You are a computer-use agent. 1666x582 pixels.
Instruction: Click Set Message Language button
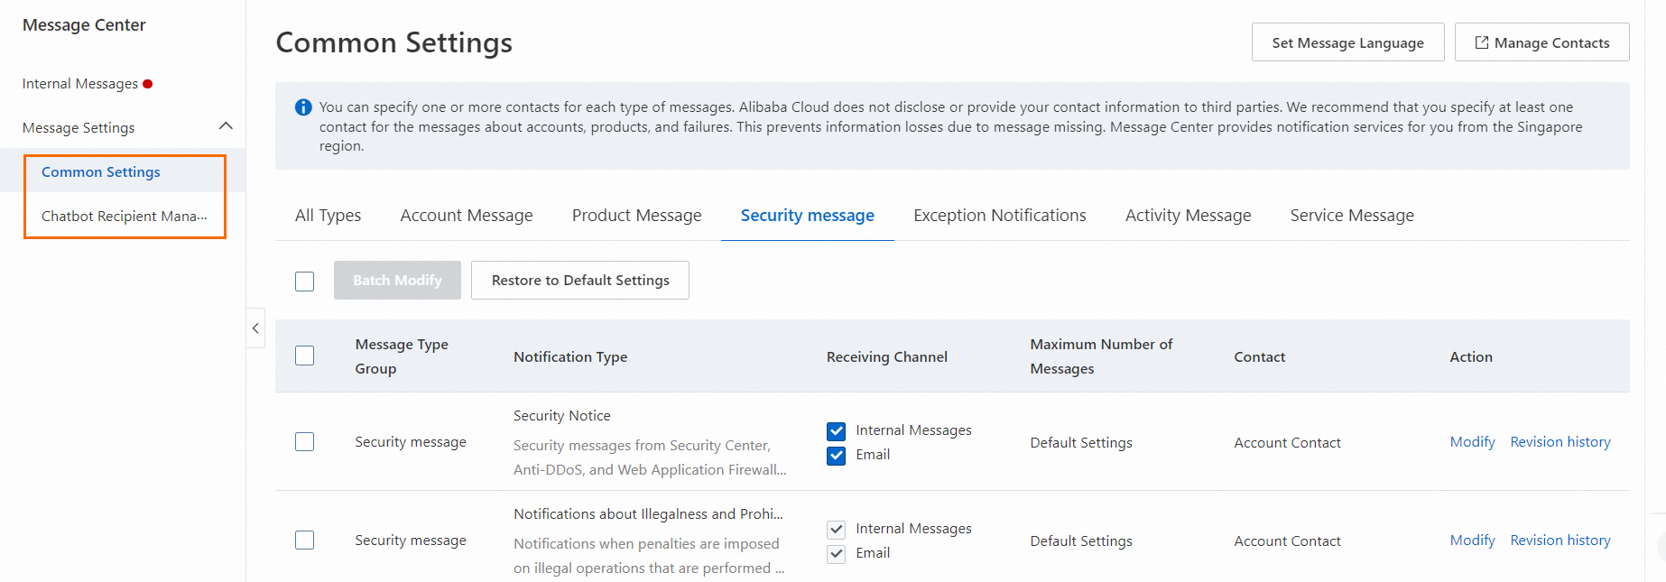pos(1347,42)
